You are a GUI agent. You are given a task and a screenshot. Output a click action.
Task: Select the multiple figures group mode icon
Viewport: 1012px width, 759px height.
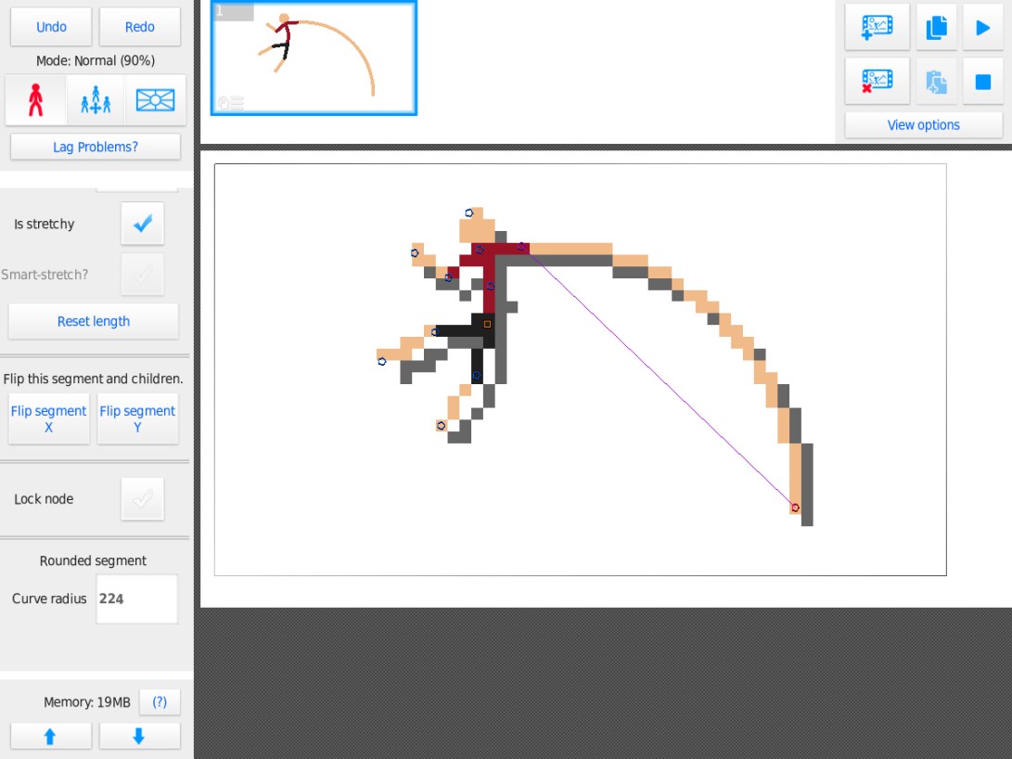click(96, 100)
